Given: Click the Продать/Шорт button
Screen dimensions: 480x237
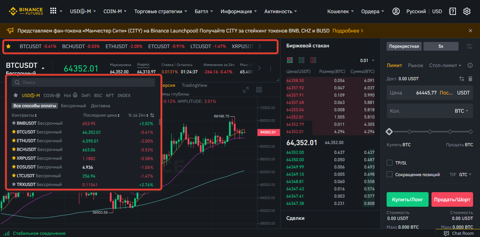Looking at the screenshot, I should point(452,200).
